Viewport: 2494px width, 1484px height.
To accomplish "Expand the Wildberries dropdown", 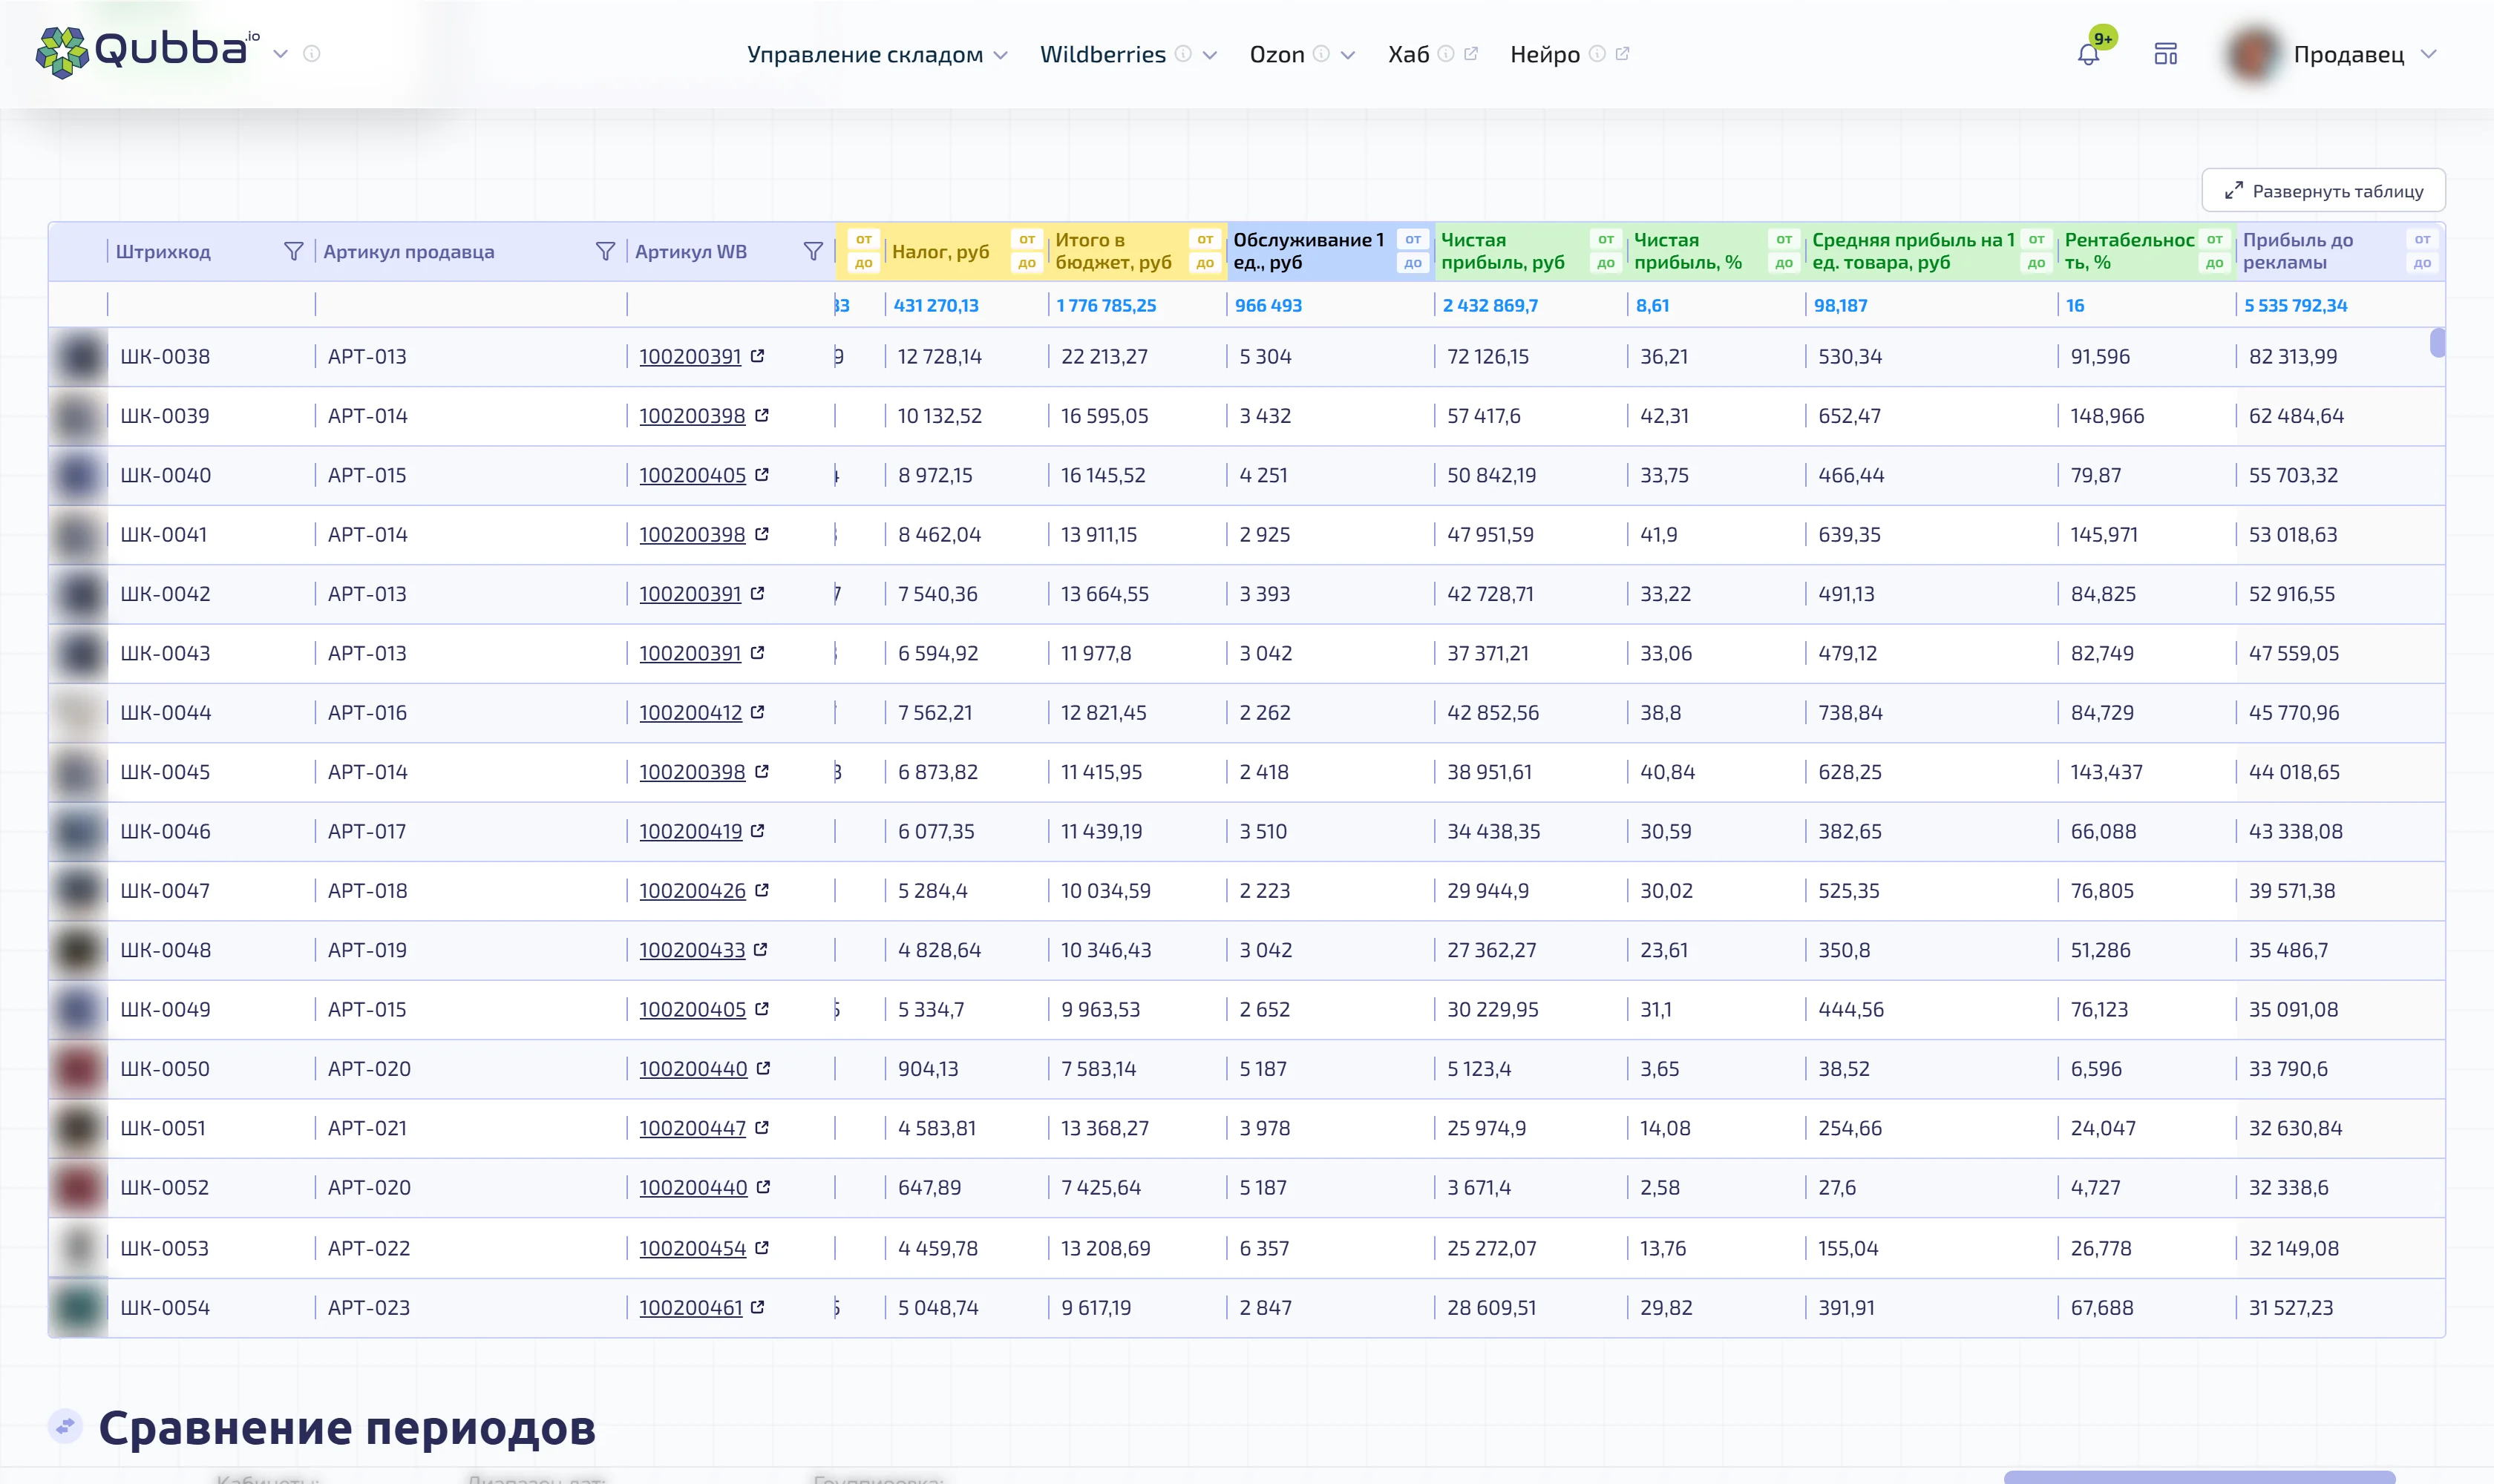I will [1211, 55].
